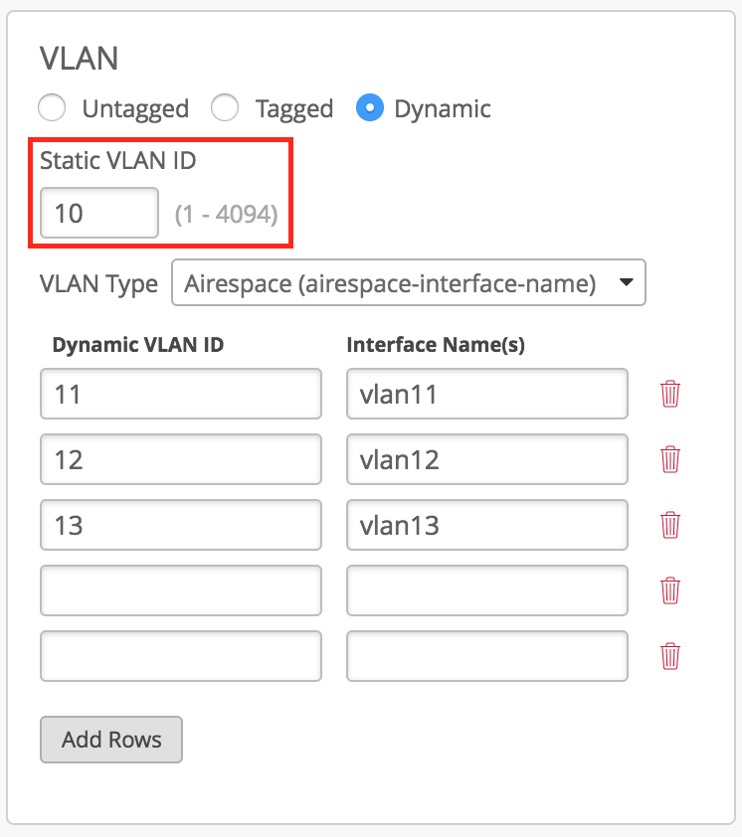Screen dimensions: 742x837
Task: Delete the vlan13 row using its trash icon
Action: pyautogui.click(x=670, y=525)
